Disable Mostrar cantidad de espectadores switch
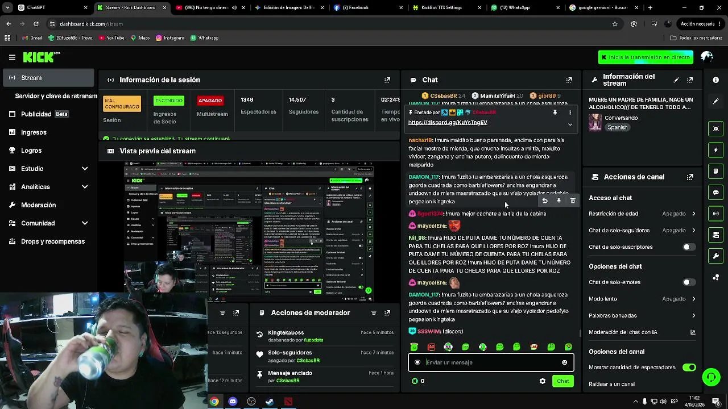Image resolution: width=728 pixels, height=409 pixels. [689, 368]
